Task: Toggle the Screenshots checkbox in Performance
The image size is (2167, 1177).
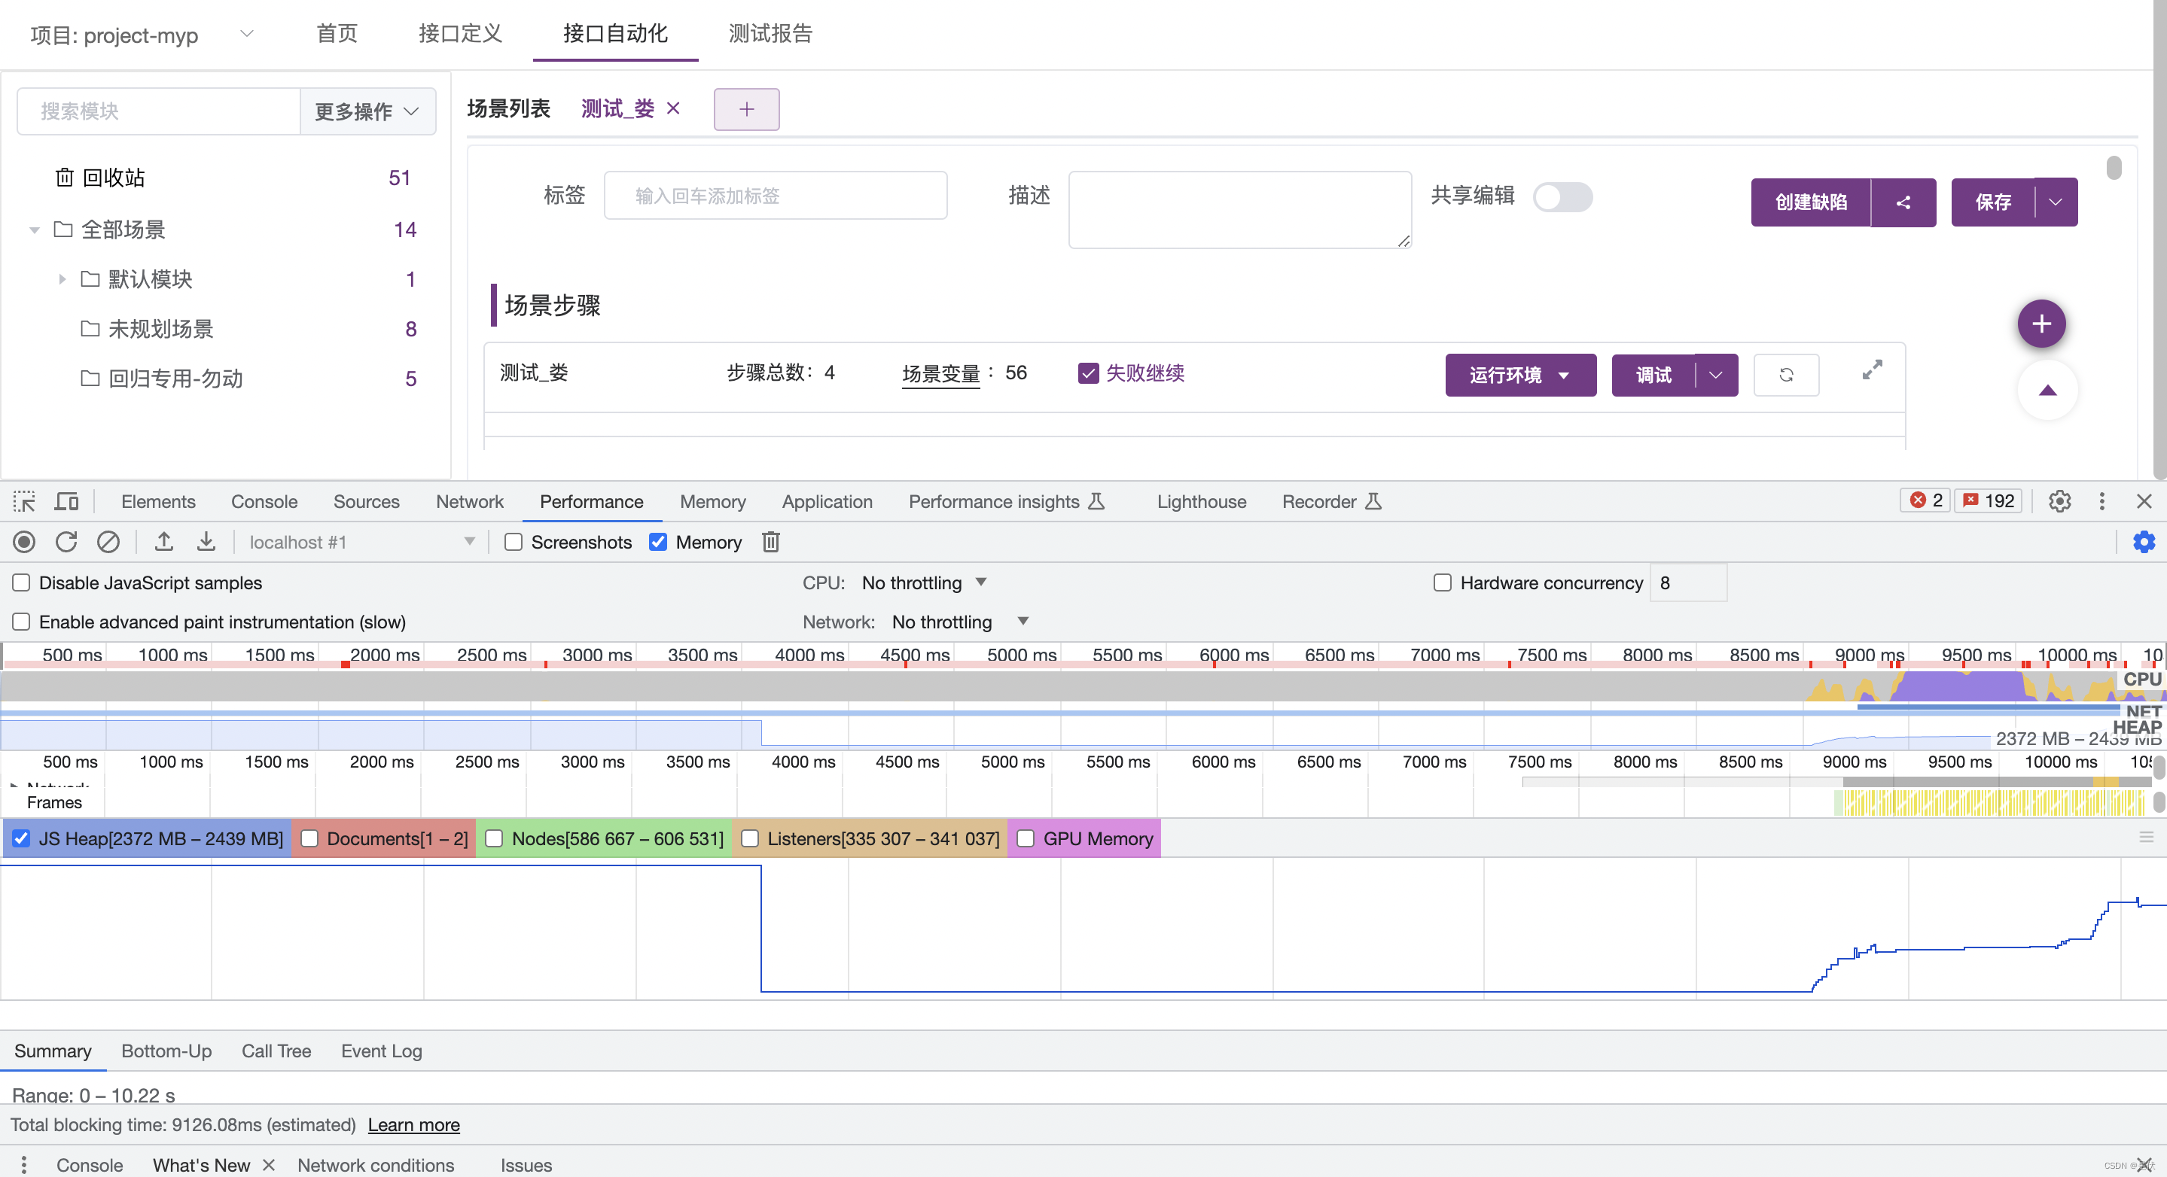Action: (x=514, y=542)
